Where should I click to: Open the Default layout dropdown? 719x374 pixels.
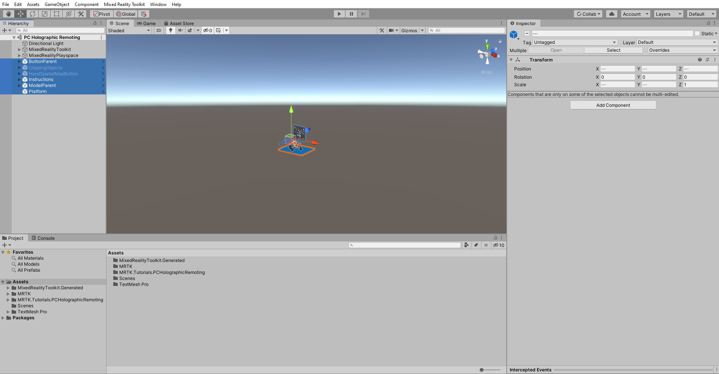[701, 14]
